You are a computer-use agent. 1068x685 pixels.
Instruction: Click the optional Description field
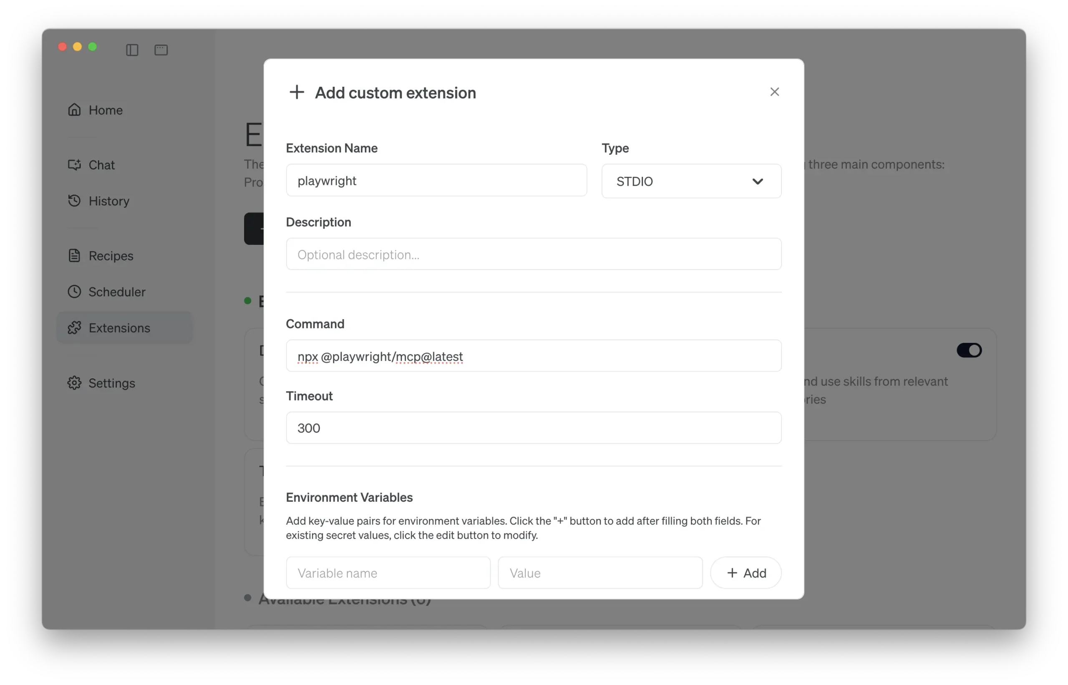533,254
